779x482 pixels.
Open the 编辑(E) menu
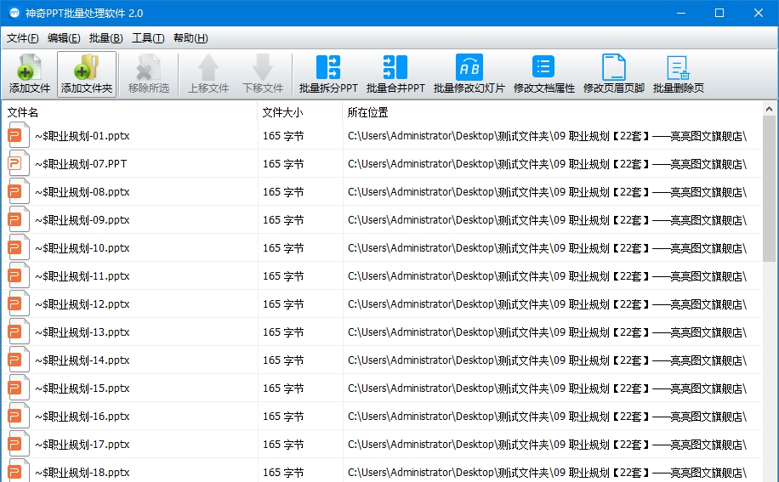64,38
